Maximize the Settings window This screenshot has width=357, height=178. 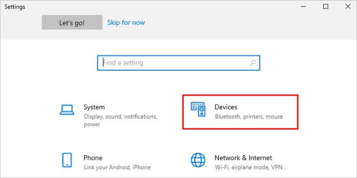click(x=326, y=7)
